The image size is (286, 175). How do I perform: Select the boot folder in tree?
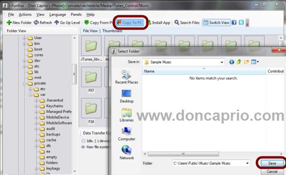click(38, 49)
